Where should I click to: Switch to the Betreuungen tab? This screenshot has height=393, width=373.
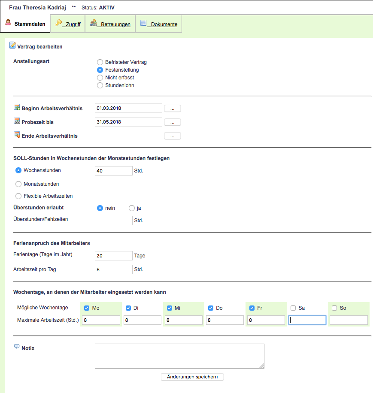[x=110, y=24]
